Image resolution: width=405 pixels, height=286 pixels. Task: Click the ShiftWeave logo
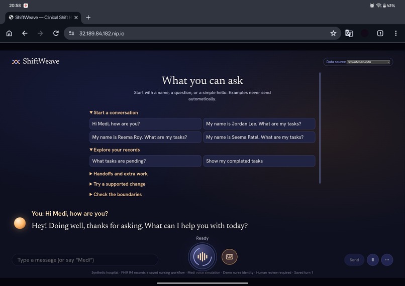[36, 61]
